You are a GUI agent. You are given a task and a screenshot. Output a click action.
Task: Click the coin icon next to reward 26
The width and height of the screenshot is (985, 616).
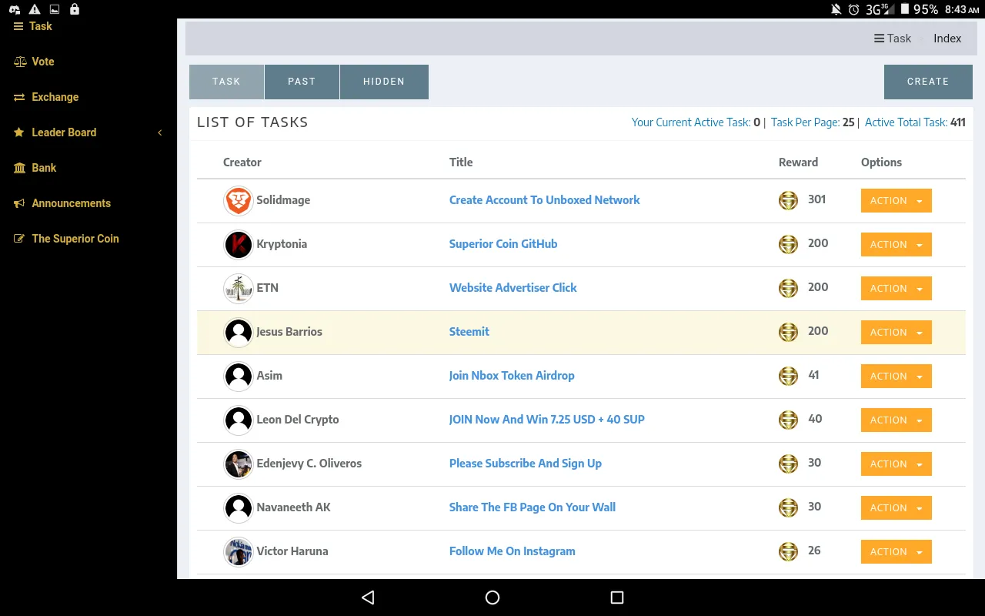[788, 551]
